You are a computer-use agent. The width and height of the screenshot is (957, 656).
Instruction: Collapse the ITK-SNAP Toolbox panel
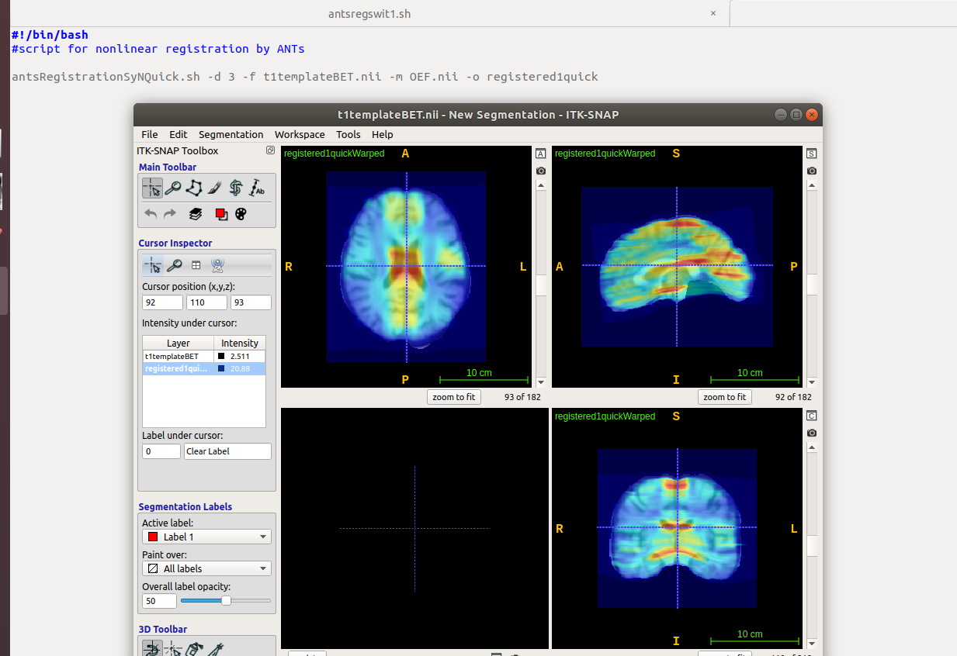point(270,150)
